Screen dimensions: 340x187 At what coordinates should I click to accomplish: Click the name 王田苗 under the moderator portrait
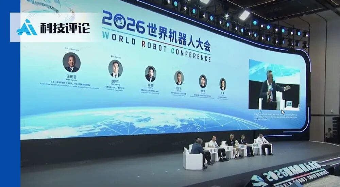[71, 77]
